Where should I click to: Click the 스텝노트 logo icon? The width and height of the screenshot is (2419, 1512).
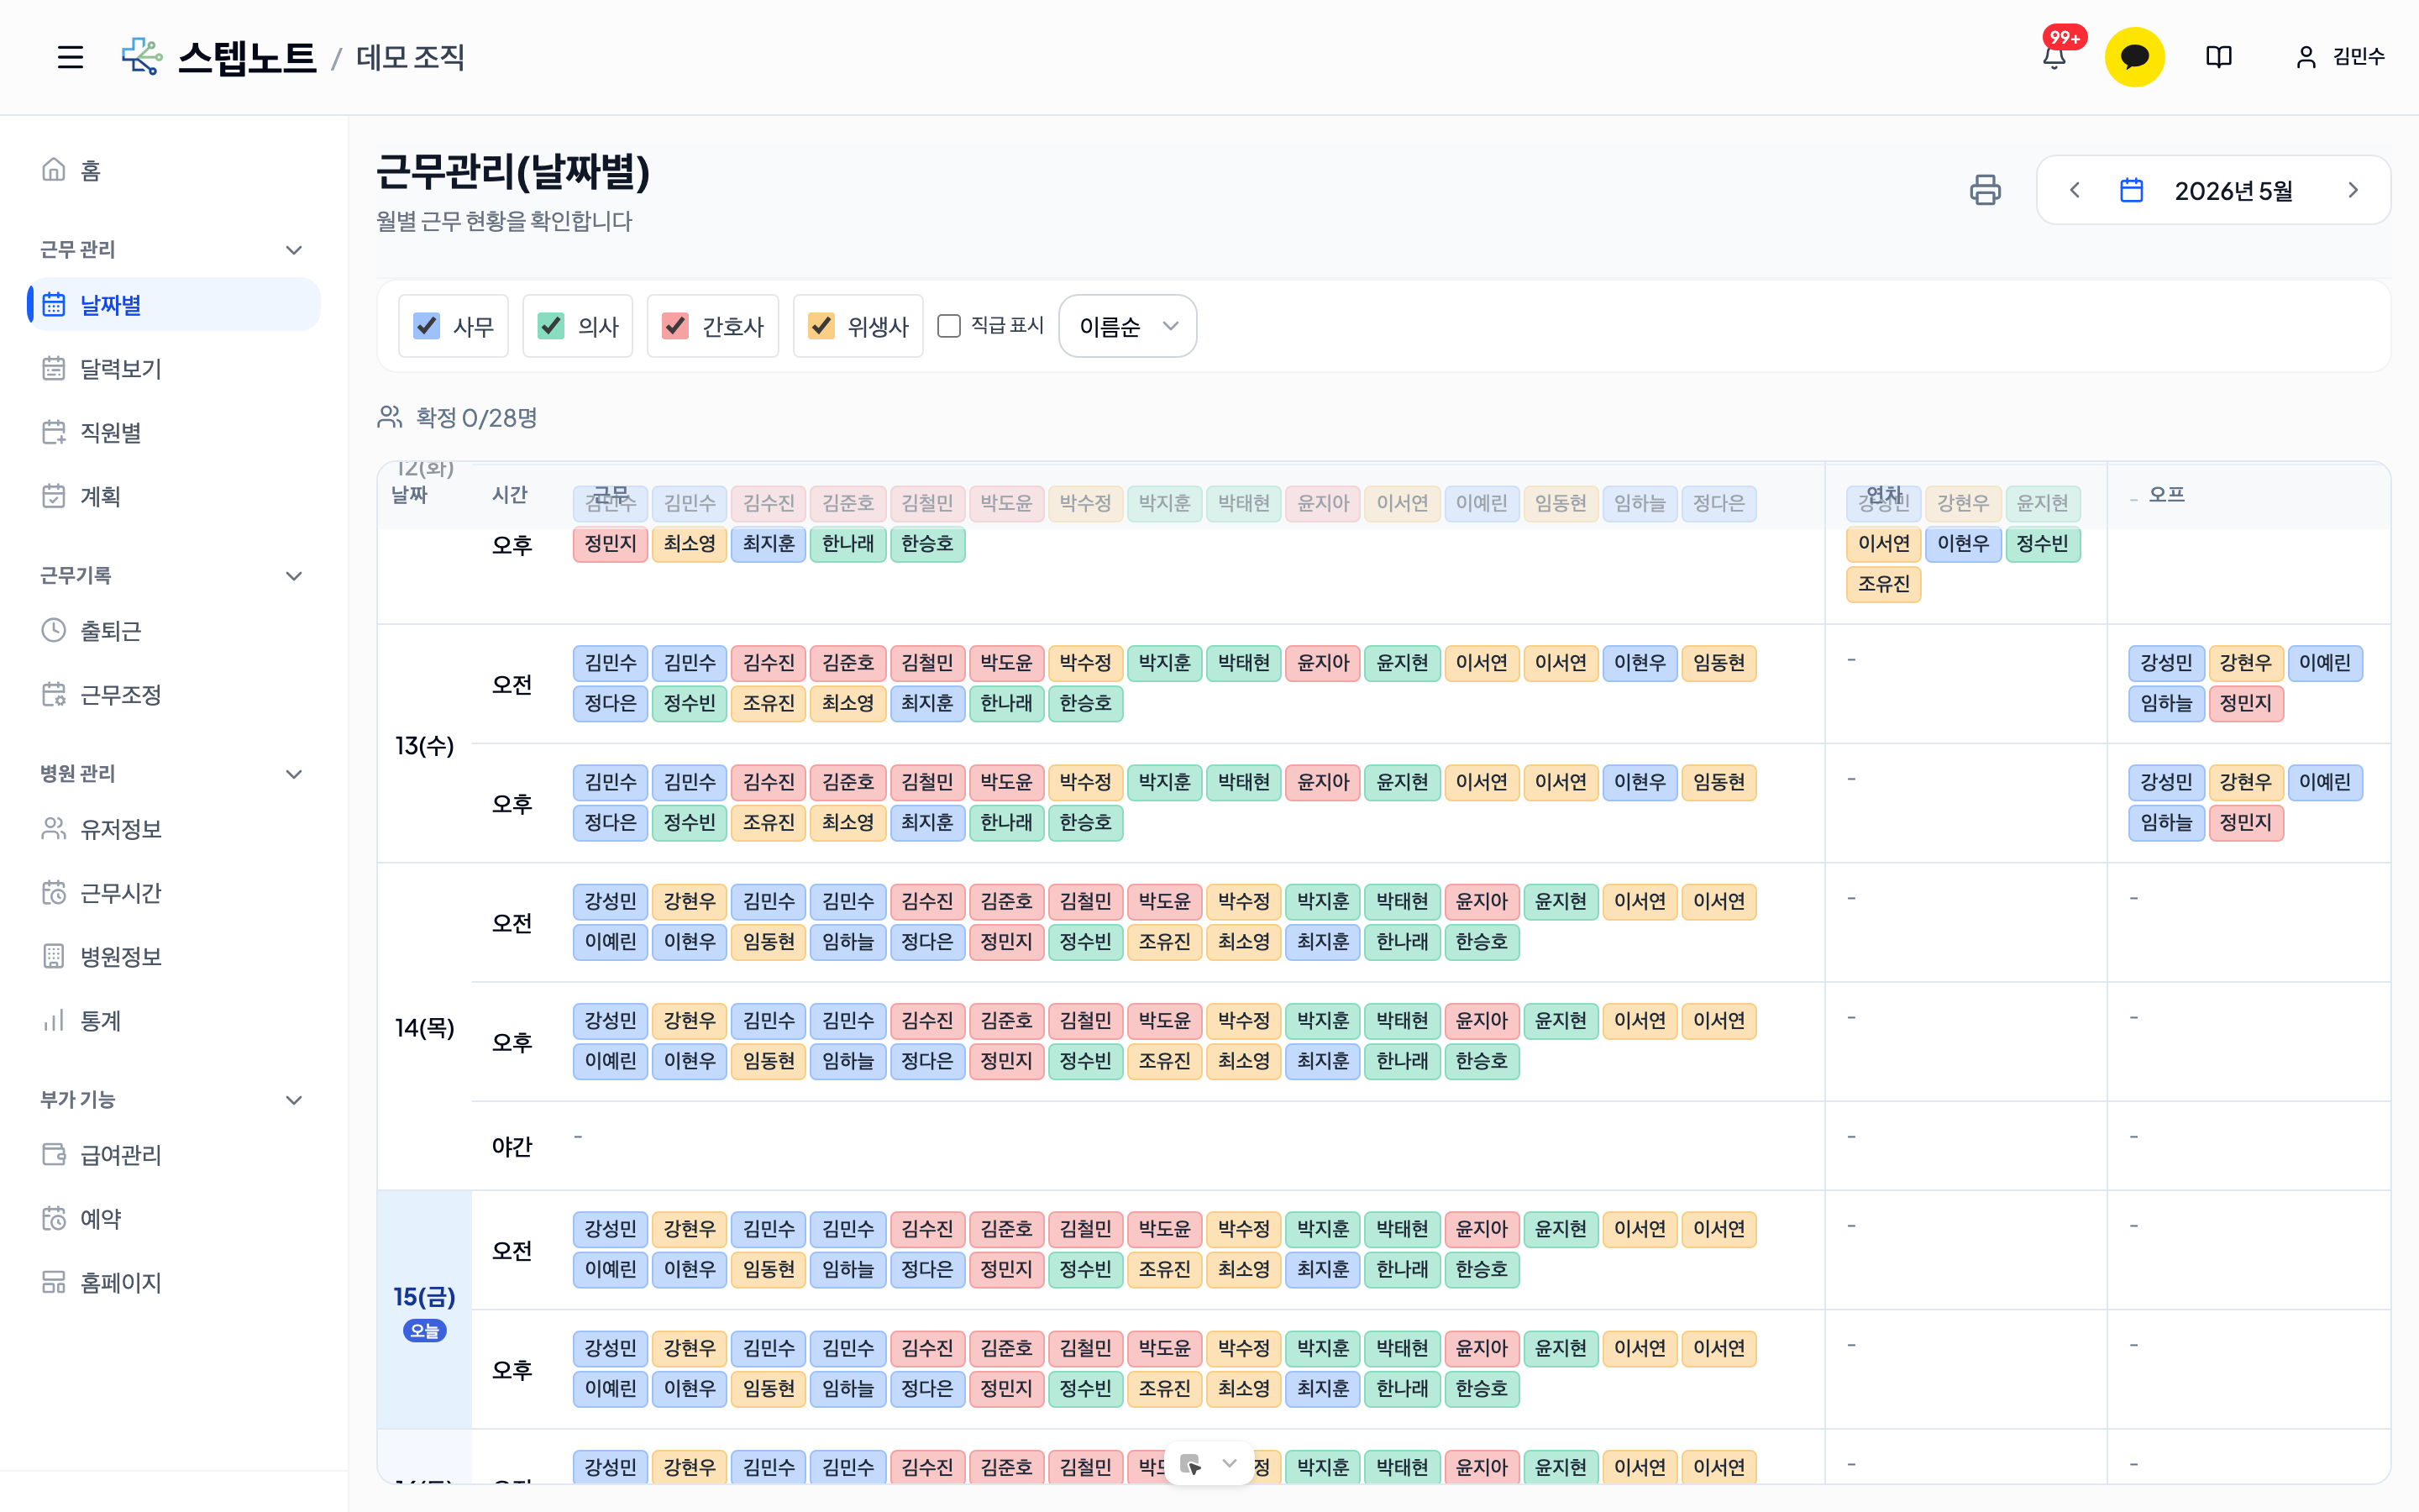click(x=142, y=57)
